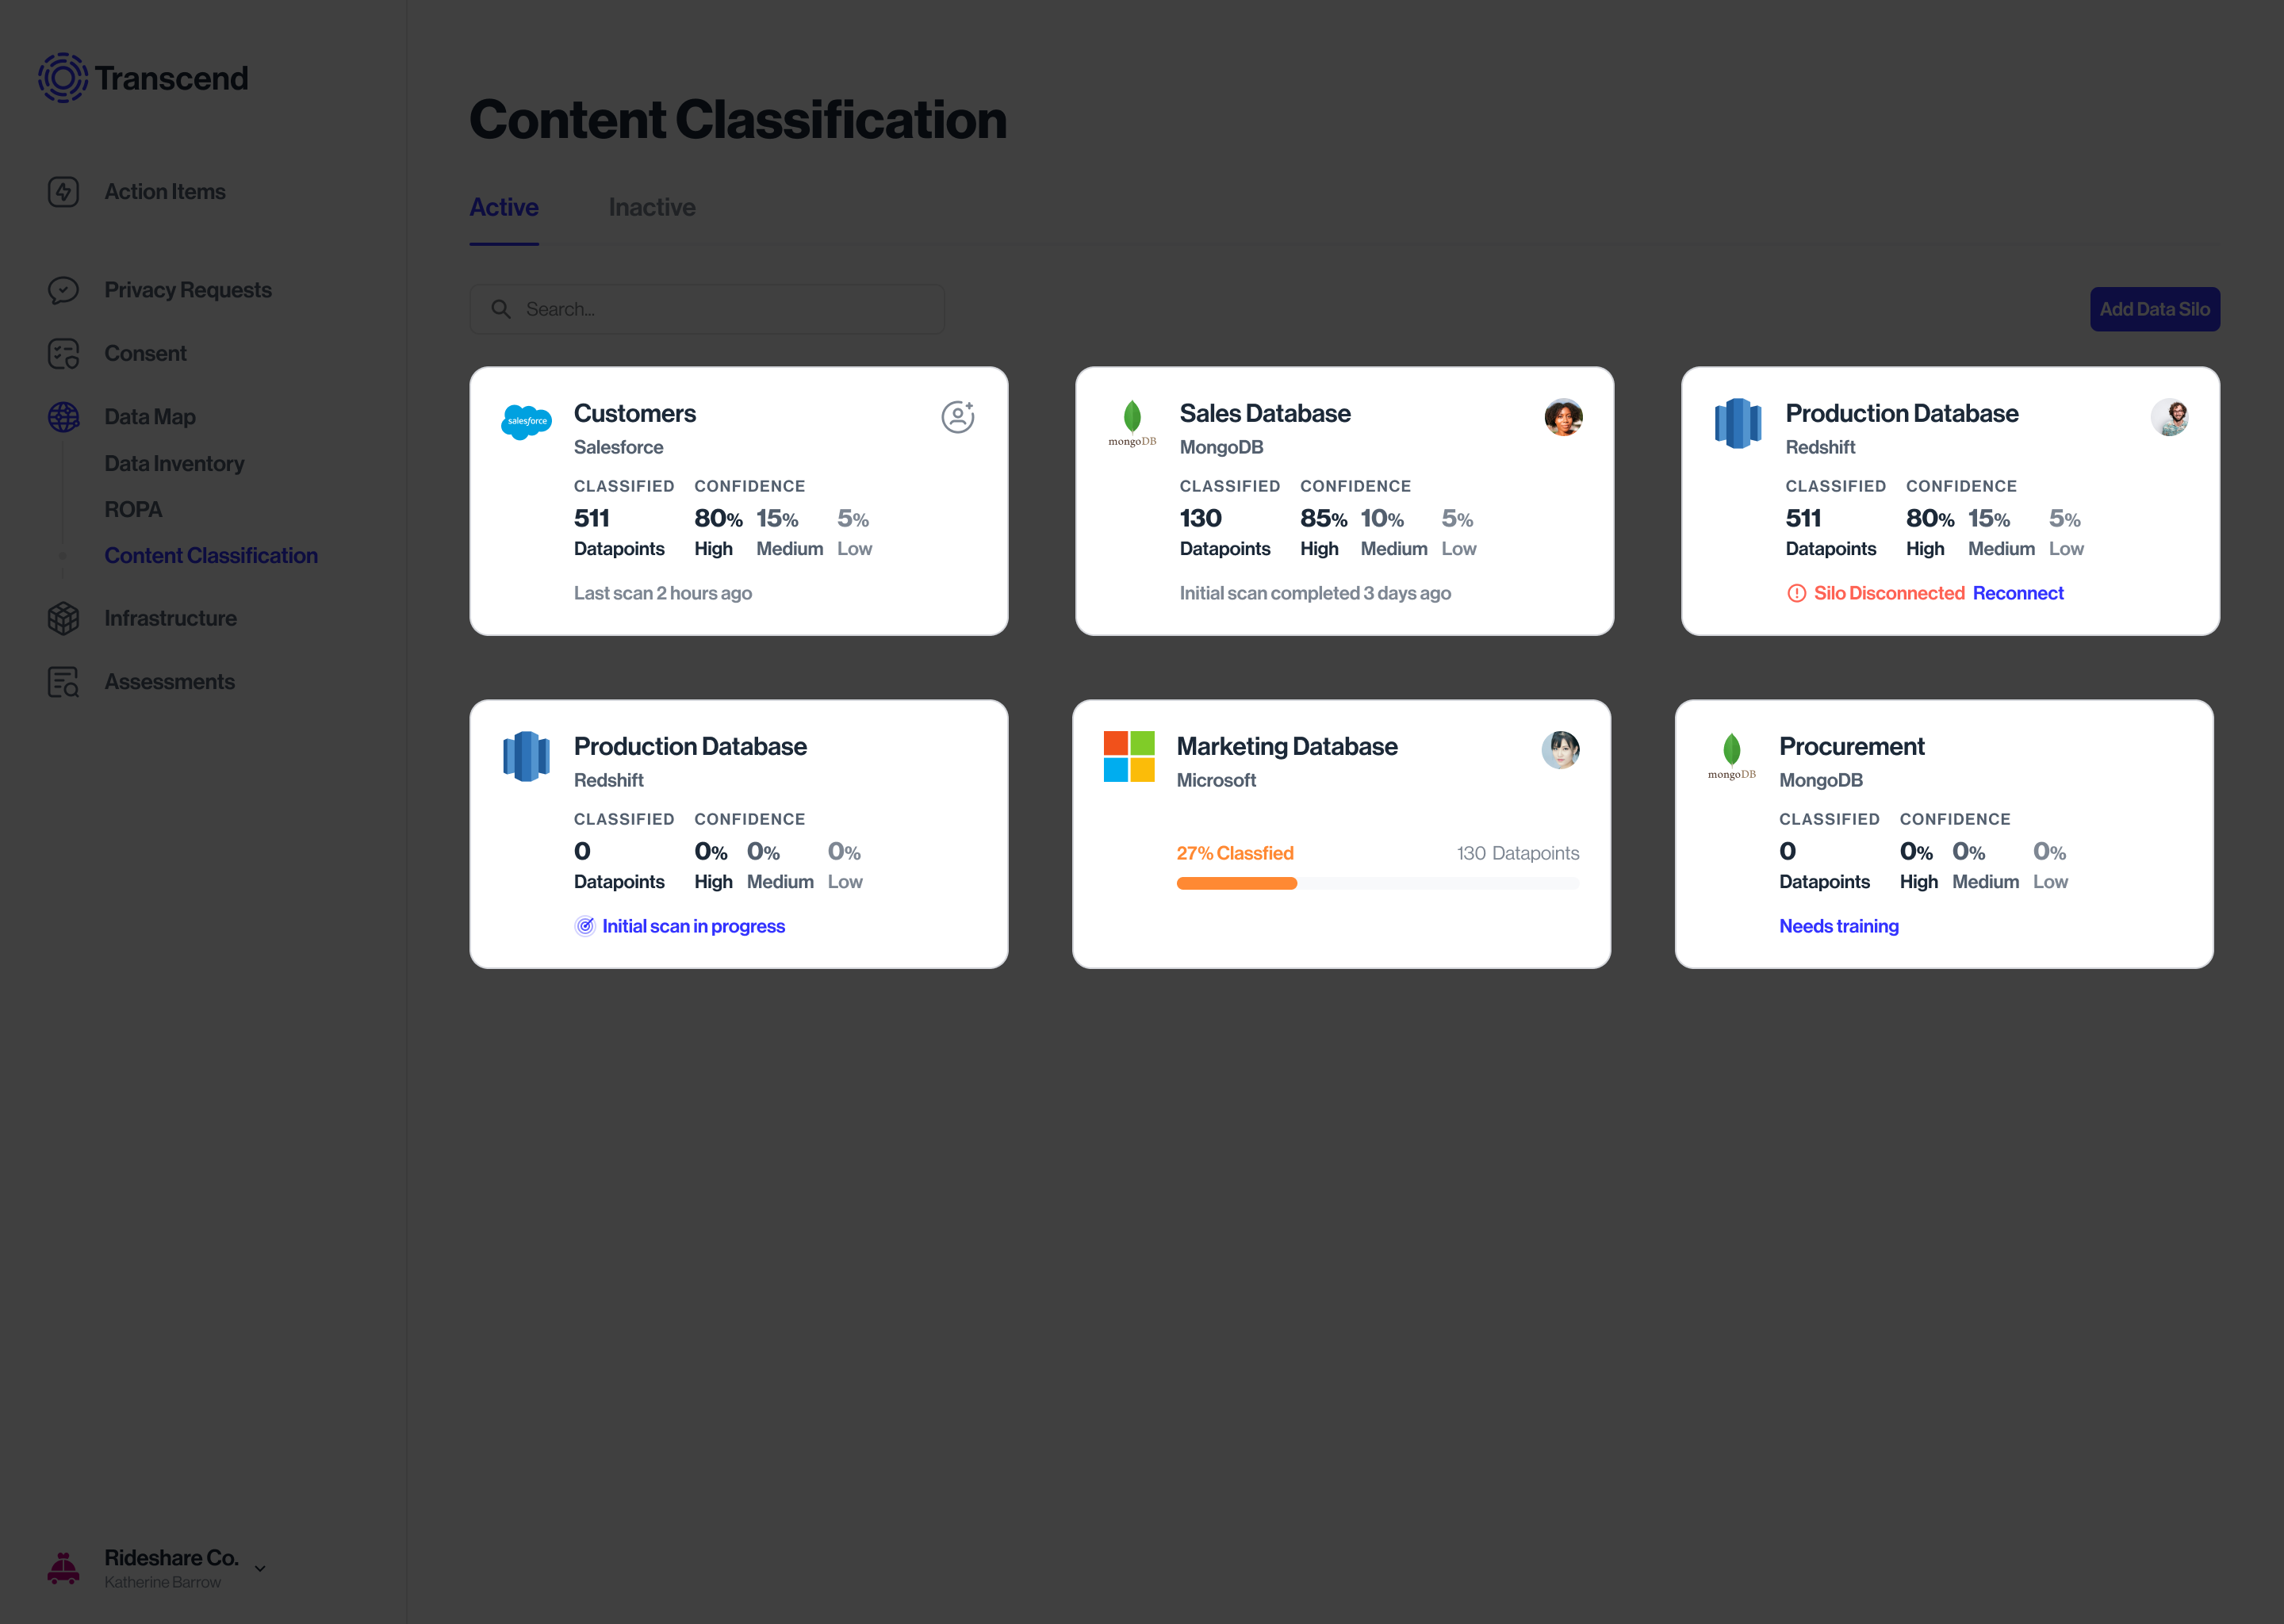Click the Salesforce logo on Customers card
Screen dimensions: 2284x1624
click(x=526, y=422)
